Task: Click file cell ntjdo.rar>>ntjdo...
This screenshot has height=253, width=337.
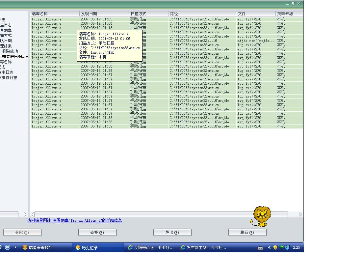Action: pos(256,41)
